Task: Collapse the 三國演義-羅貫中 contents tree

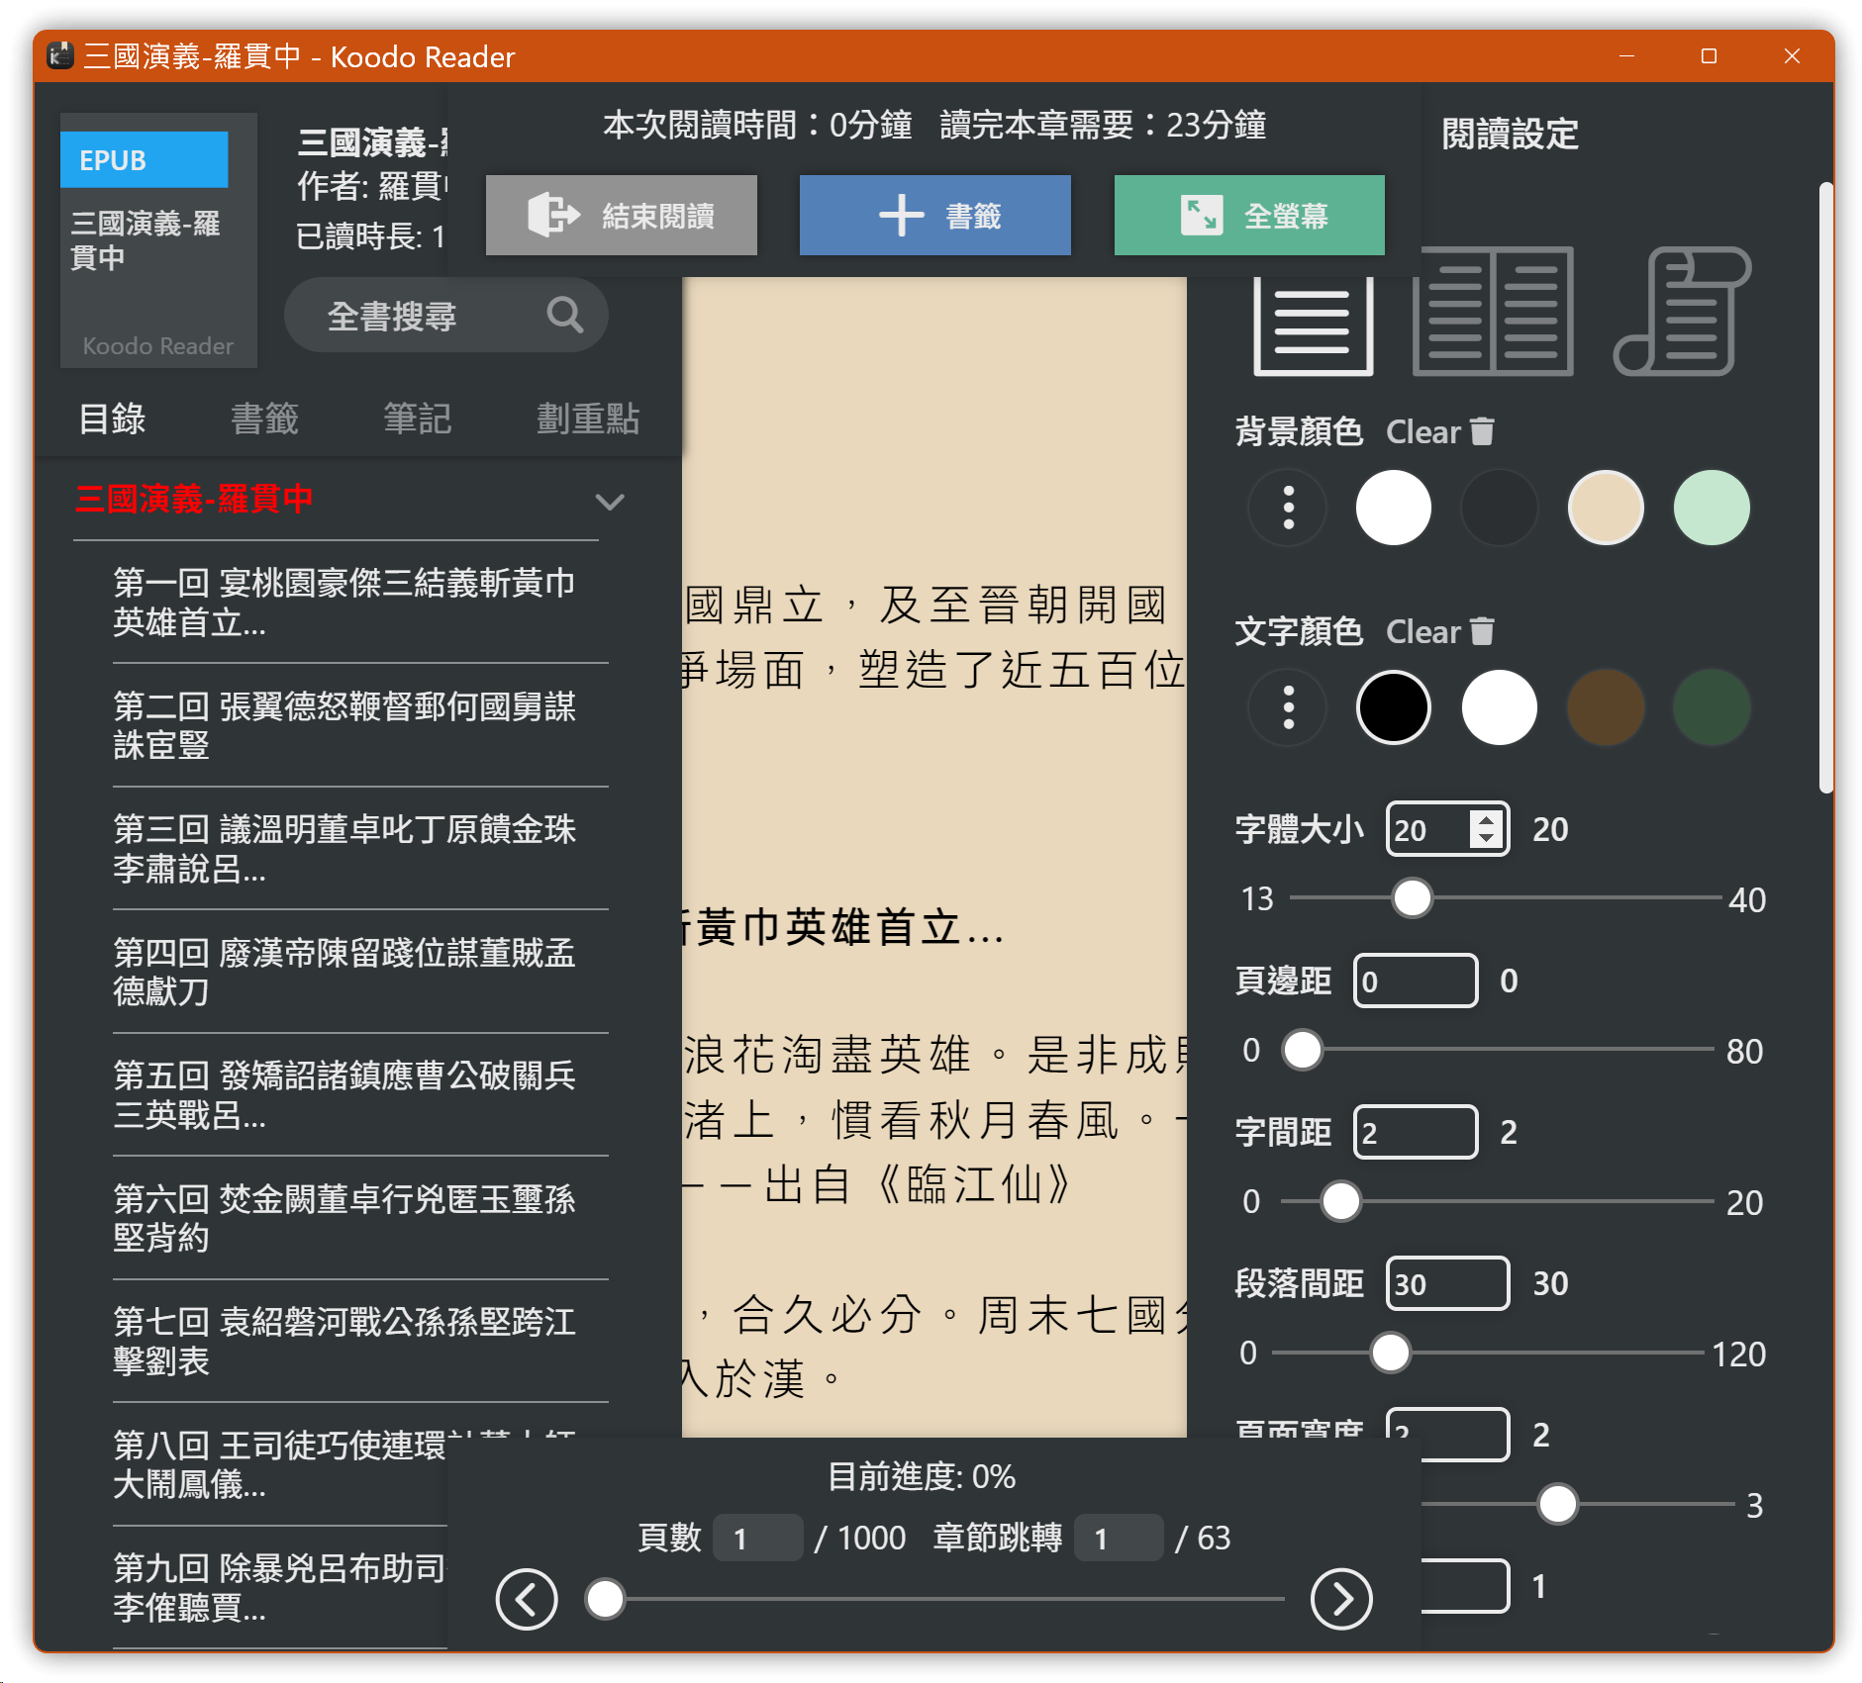Action: [x=610, y=502]
